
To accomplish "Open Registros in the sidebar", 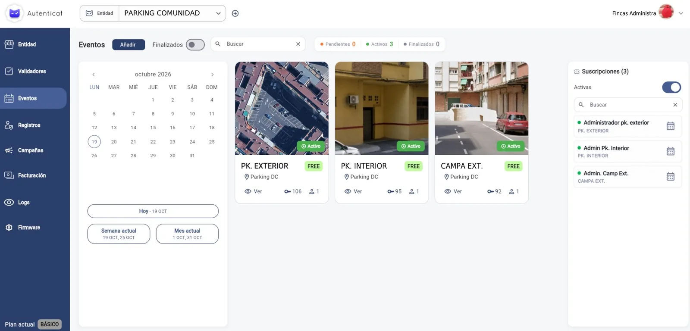I will [33, 125].
